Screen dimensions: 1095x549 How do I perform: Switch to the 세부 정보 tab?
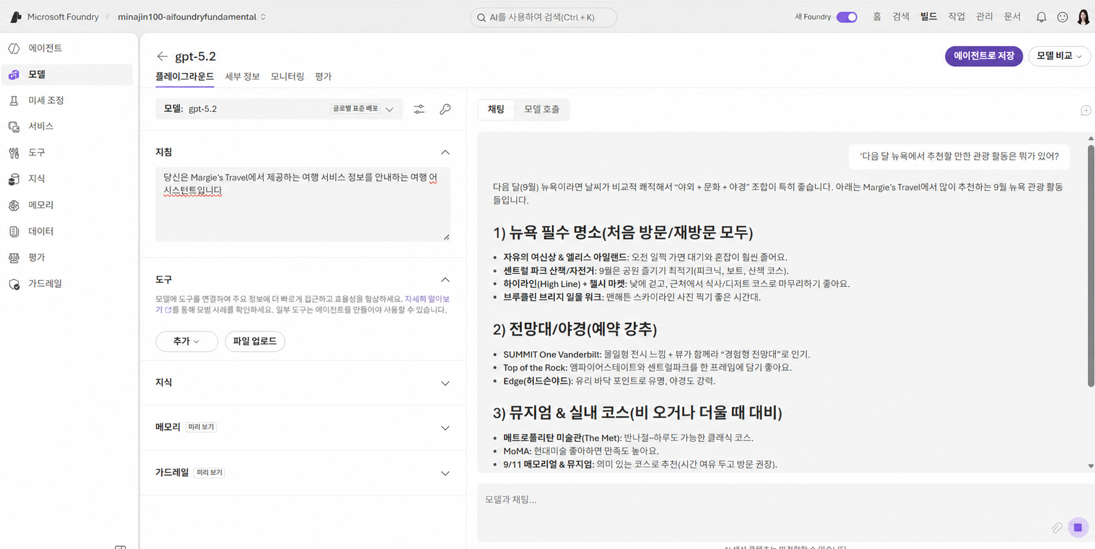(x=242, y=76)
